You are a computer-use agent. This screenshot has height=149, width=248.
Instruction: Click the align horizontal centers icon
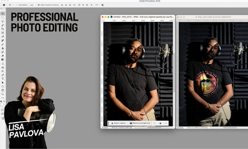coord(66,5)
